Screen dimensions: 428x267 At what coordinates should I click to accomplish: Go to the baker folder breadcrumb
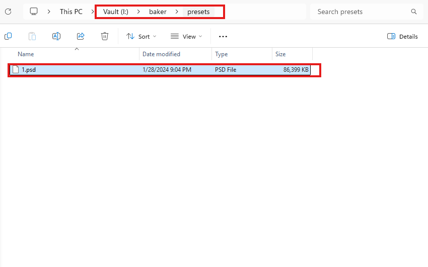[158, 12]
